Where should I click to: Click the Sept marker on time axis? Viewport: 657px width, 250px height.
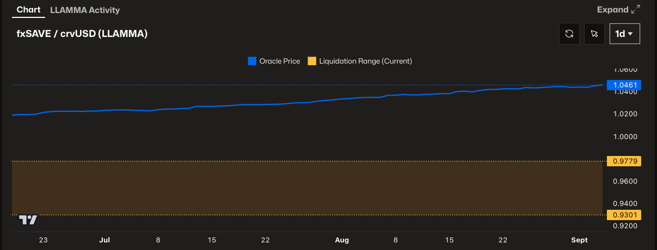579,240
